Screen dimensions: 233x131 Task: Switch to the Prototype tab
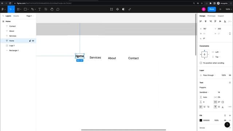click(211, 16)
